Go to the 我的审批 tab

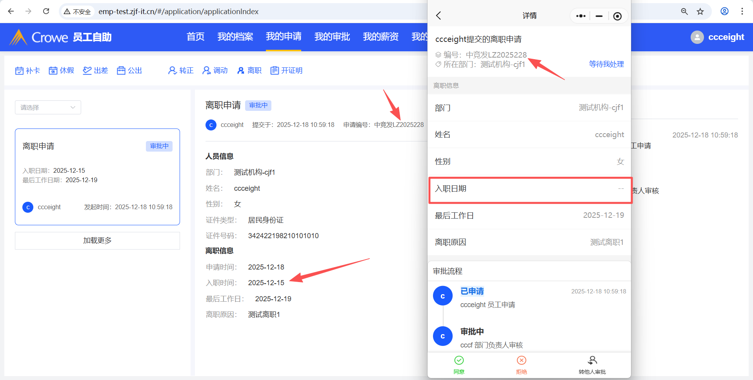point(332,37)
